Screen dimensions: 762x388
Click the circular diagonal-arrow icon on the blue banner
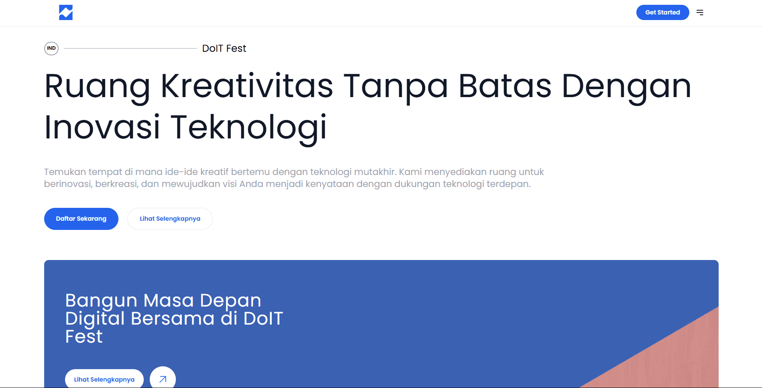(x=162, y=379)
